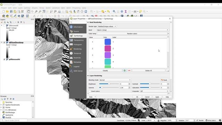
Task: Check the Invert colors box
Action: pos(90,91)
